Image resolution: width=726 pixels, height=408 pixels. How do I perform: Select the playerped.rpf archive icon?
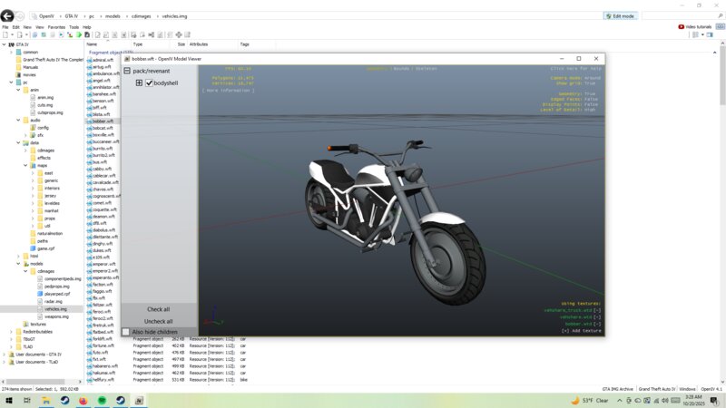click(x=40, y=294)
